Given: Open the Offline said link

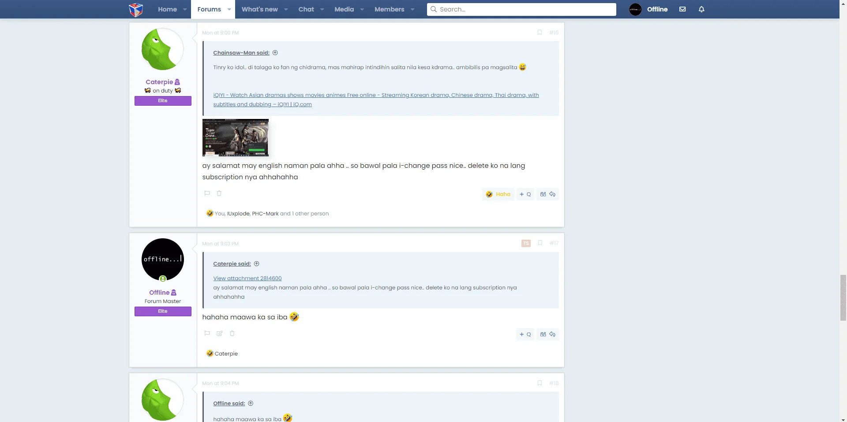Looking at the screenshot, I should [229, 403].
